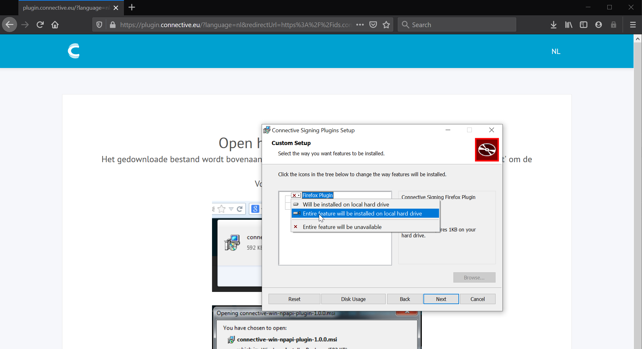Open a new browser tab
This screenshot has height=349, width=642.
(132, 7)
